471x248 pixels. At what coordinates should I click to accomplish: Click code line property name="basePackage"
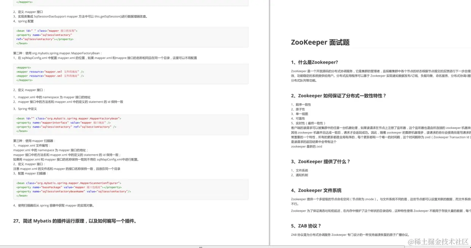[69, 187]
